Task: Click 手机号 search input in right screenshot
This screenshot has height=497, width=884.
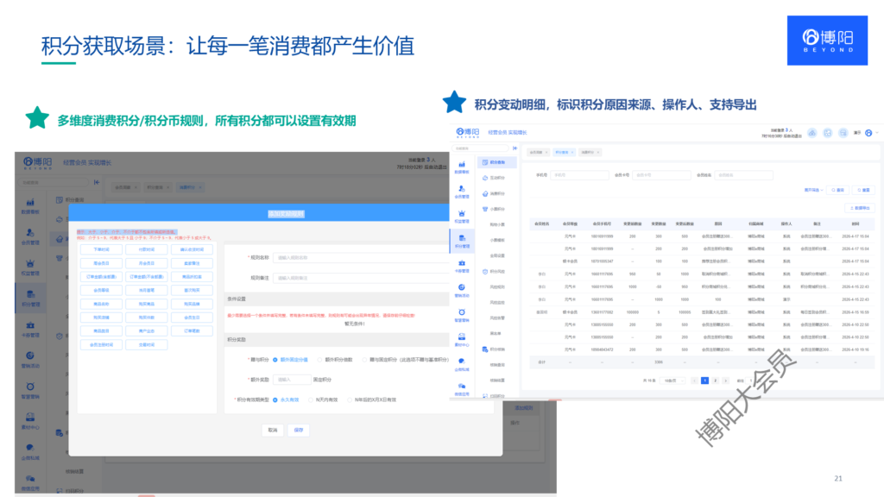Action: click(579, 175)
